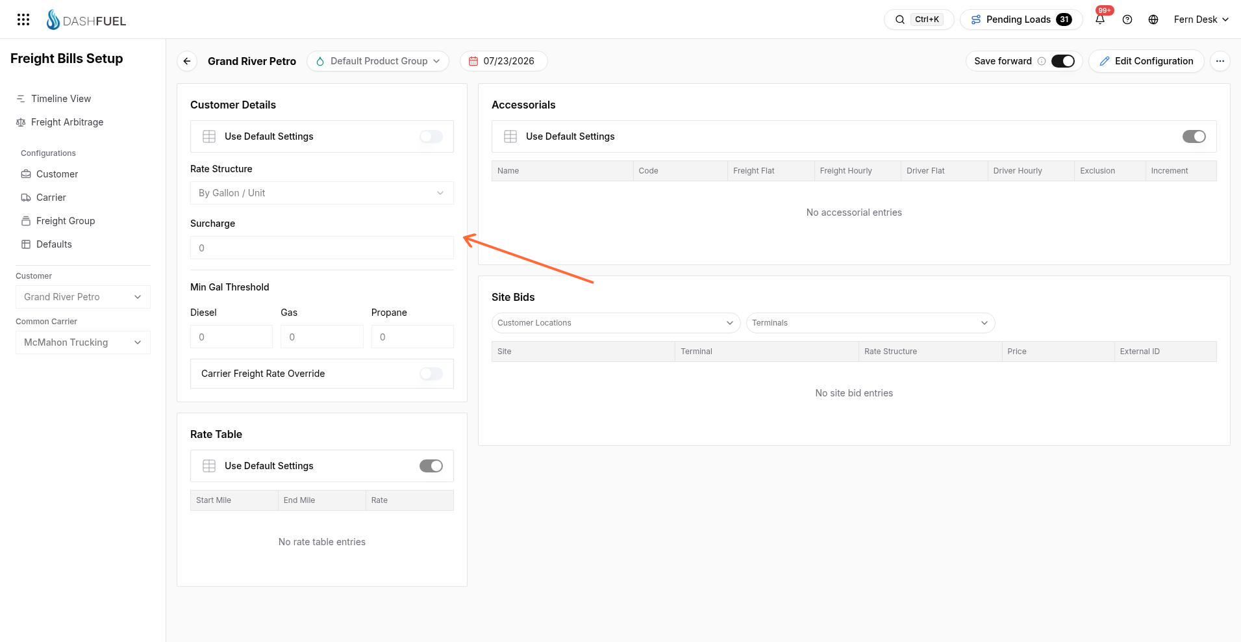Click the Edit Configuration button
This screenshot has height=642, width=1241.
(x=1146, y=61)
